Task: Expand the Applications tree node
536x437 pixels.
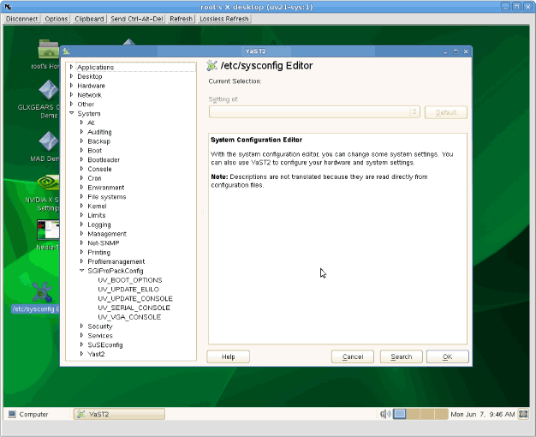Action: 71,67
